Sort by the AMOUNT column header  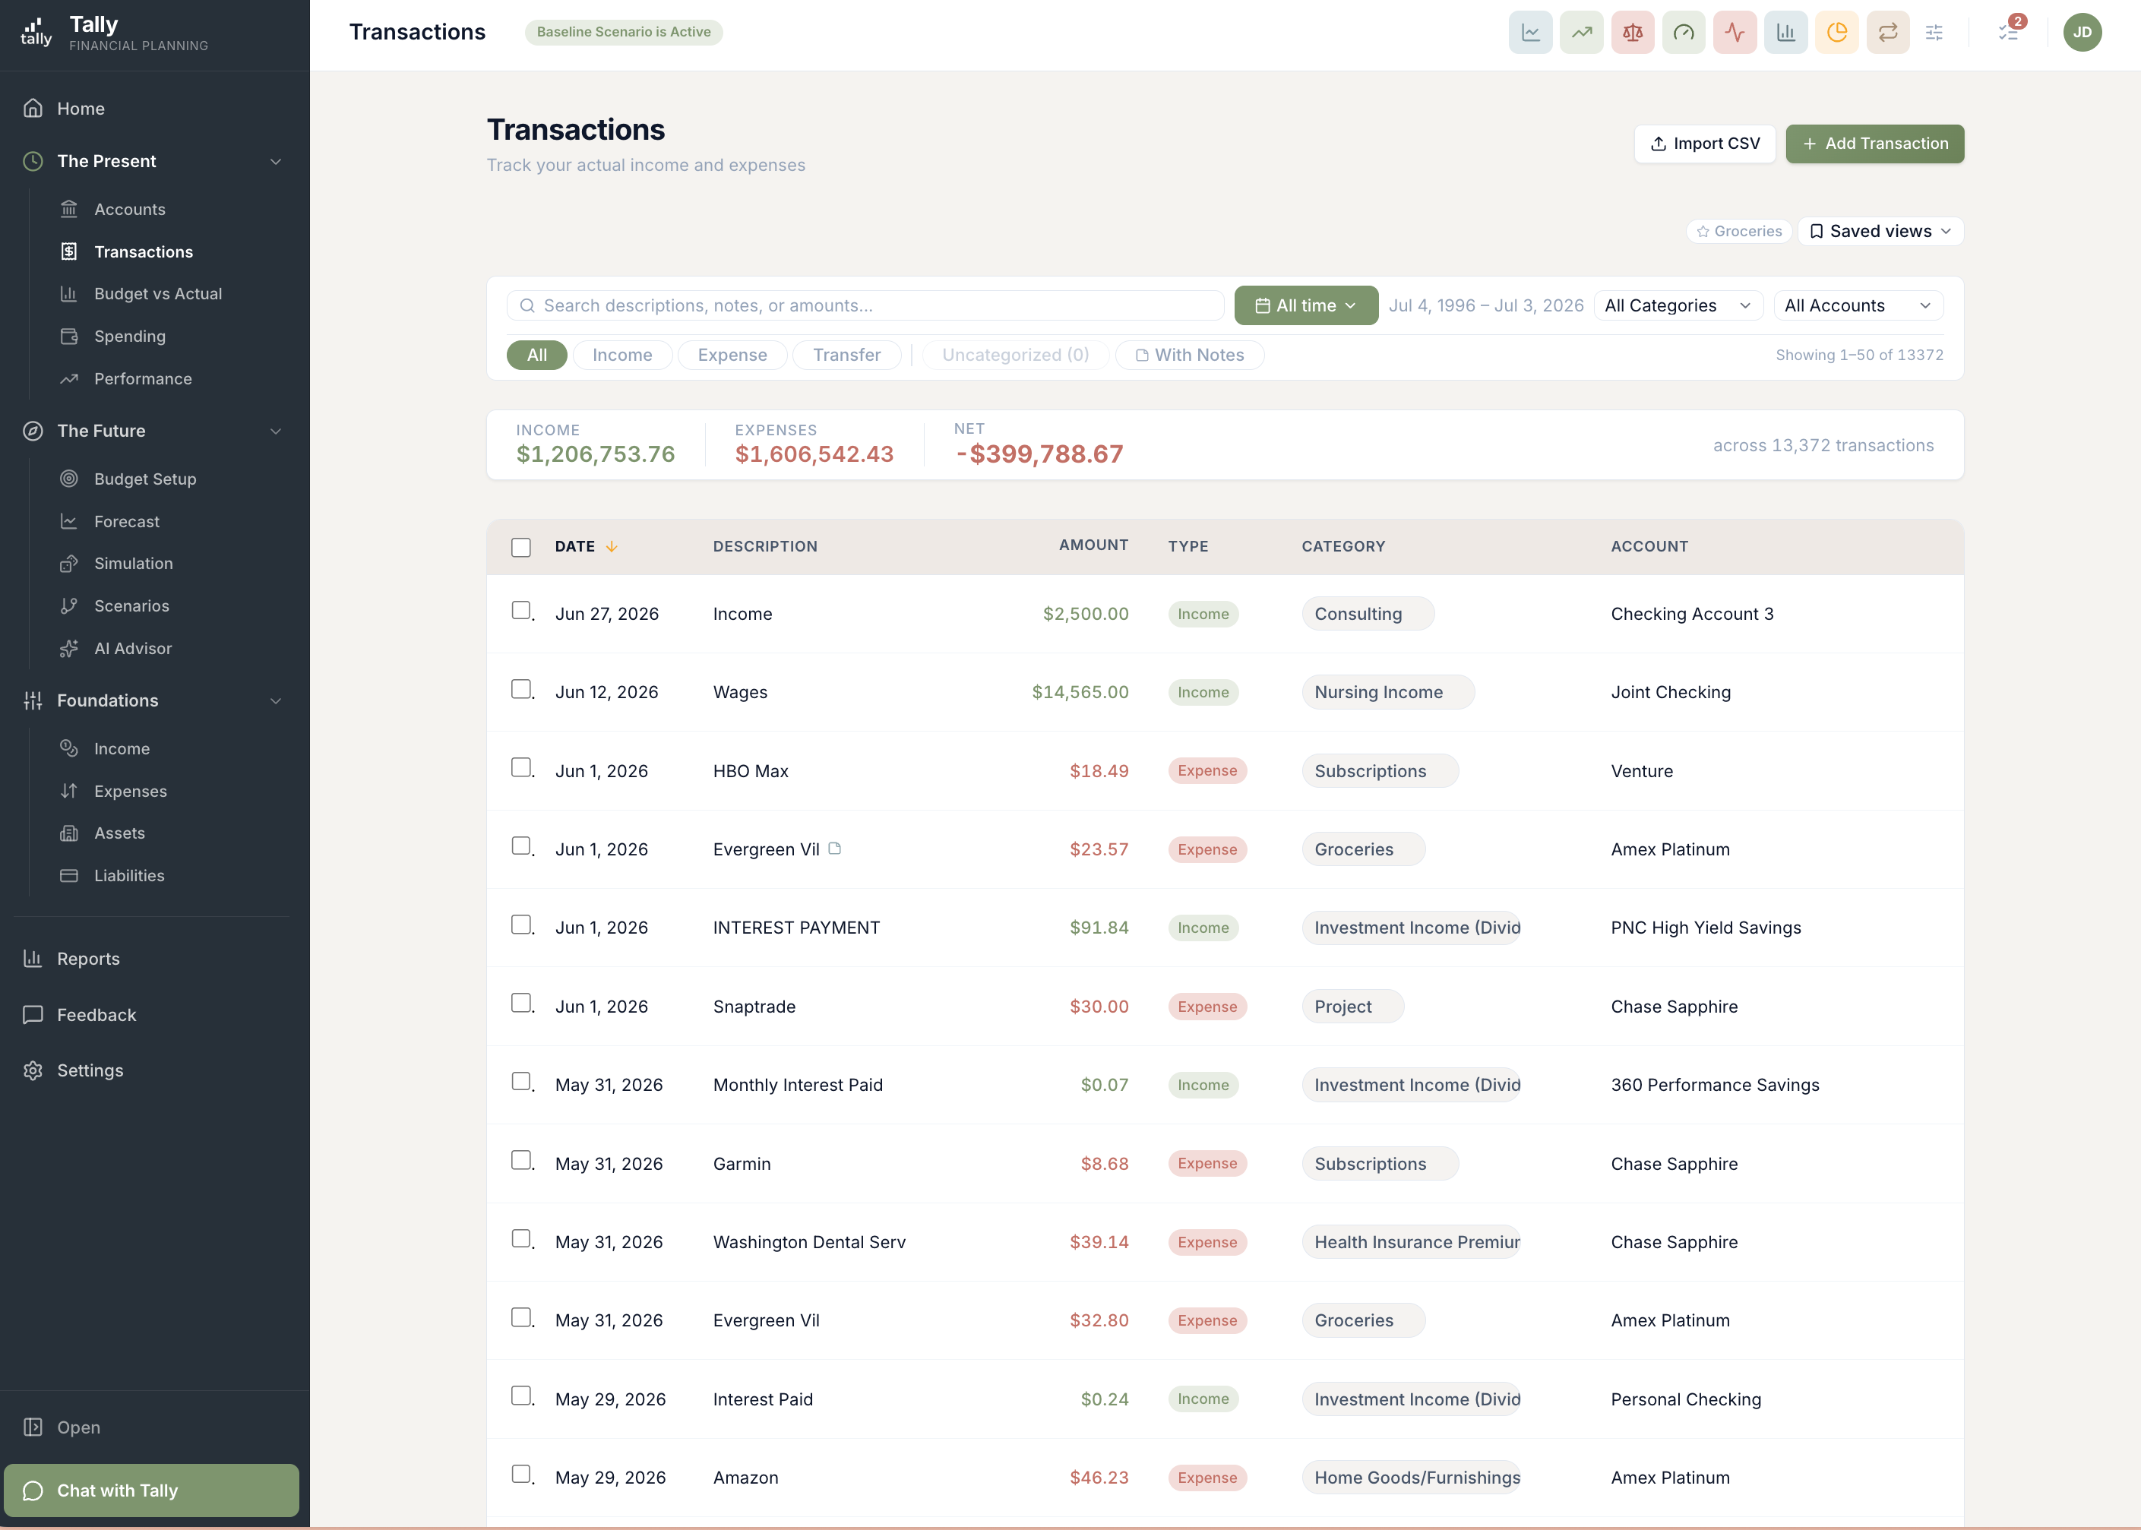tap(1093, 545)
